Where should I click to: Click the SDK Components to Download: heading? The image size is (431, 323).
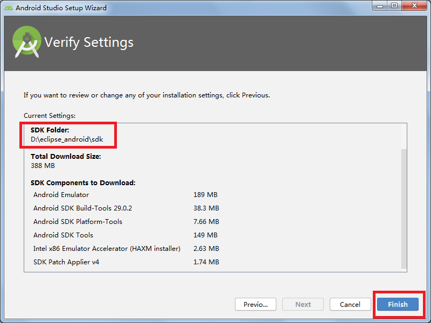coord(83,182)
